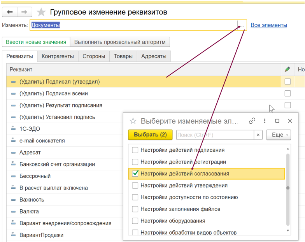
Task: Click the pencil icon column header
Action: (x=287, y=69)
